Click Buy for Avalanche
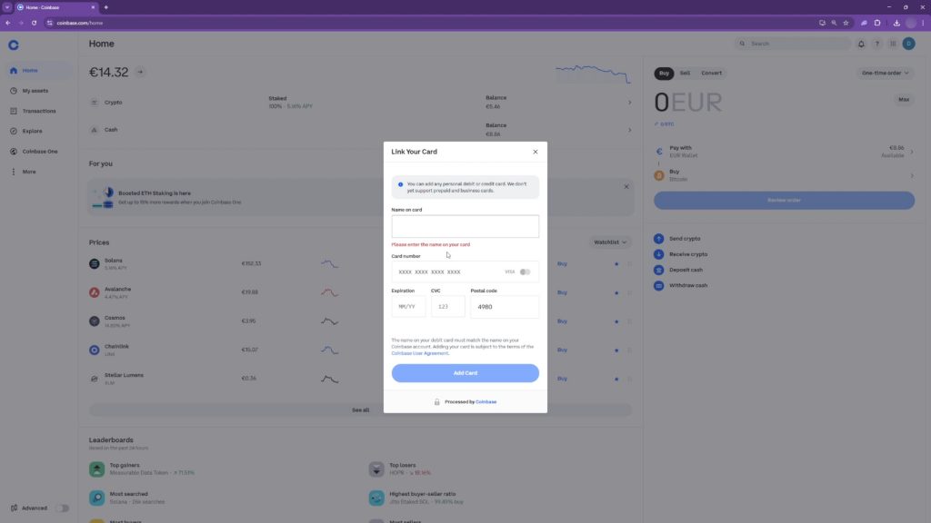Viewport: 931px width, 523px height. (562, 292)
